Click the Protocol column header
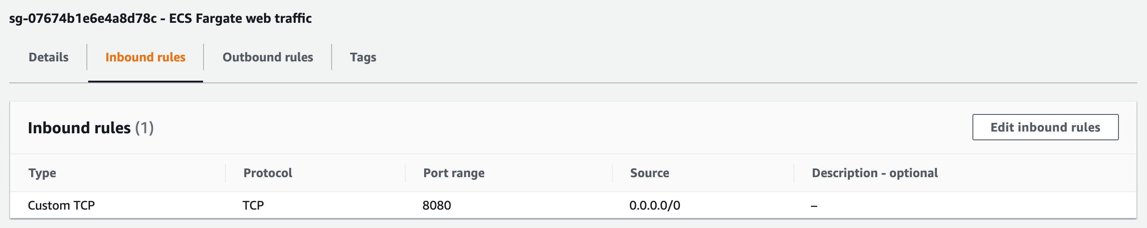 pos(268,173)
